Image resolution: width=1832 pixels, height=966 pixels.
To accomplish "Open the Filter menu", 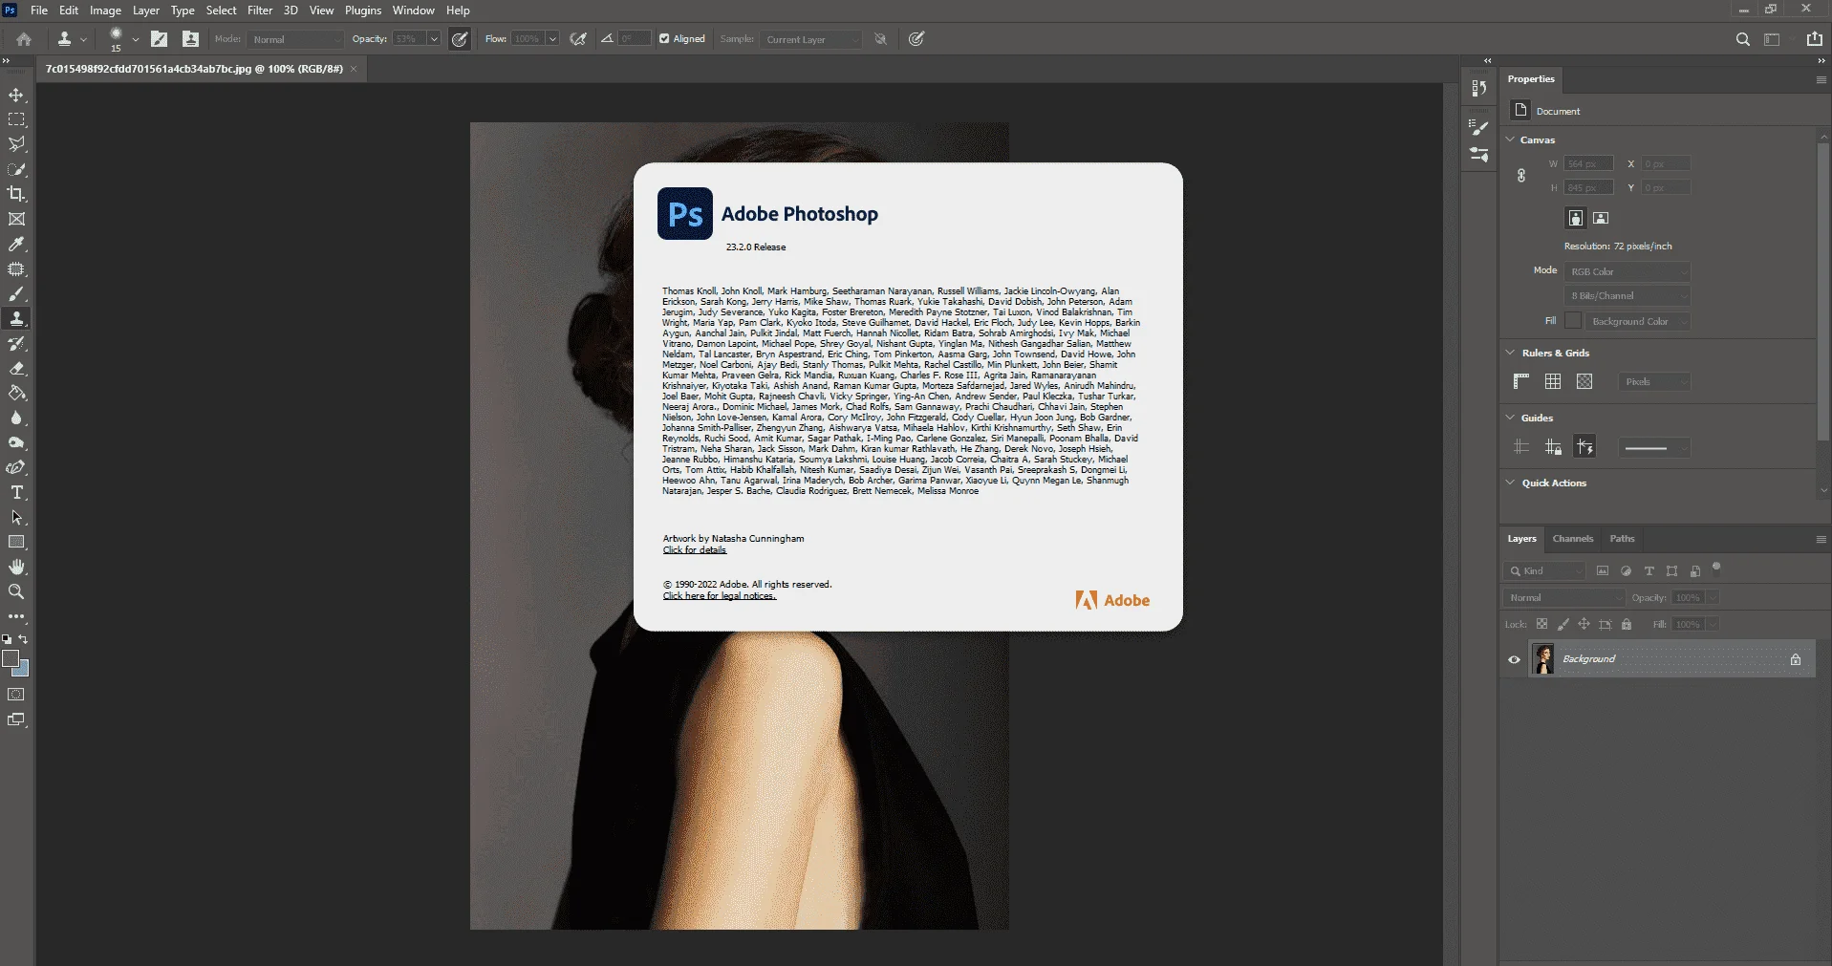I will coord(260,11).
